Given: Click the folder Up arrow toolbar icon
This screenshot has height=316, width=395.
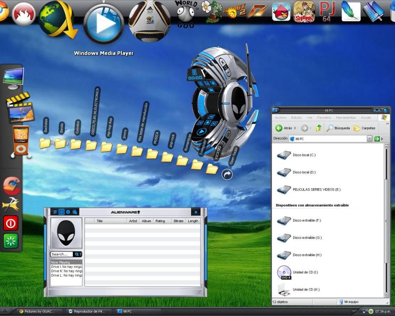Looking at the screenshot, I should click(319, 128).
